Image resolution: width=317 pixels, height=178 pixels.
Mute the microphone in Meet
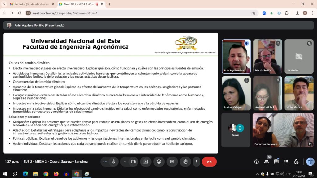point(113,161)
